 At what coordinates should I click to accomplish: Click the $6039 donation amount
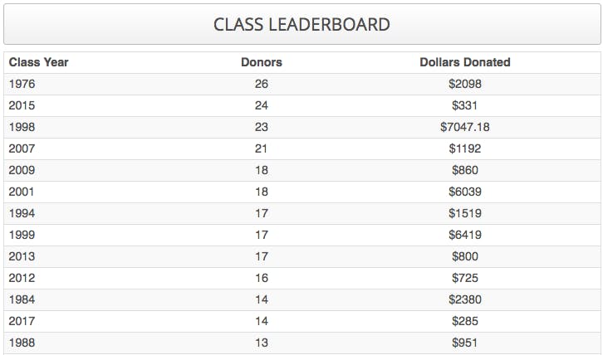465,192
